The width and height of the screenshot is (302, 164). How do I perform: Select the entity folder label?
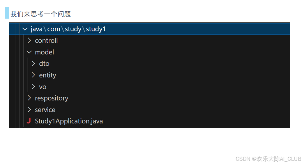click(47, 75)
